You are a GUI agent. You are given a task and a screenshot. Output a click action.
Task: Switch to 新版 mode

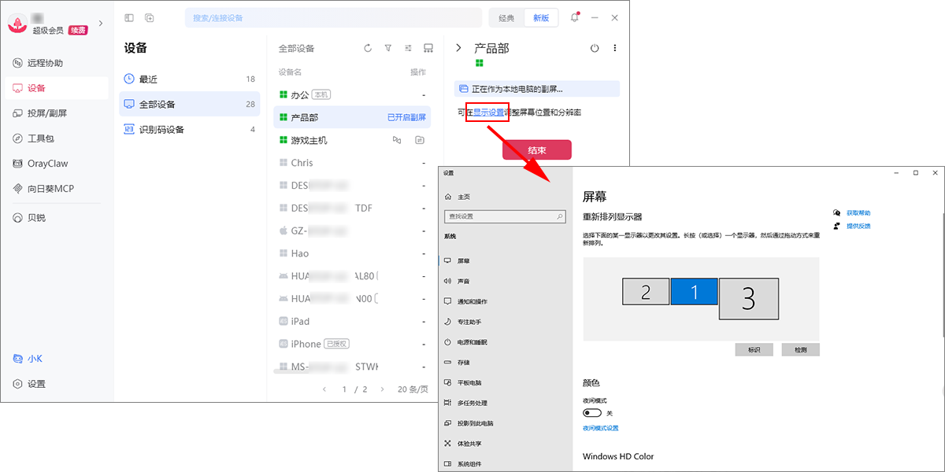541,17
